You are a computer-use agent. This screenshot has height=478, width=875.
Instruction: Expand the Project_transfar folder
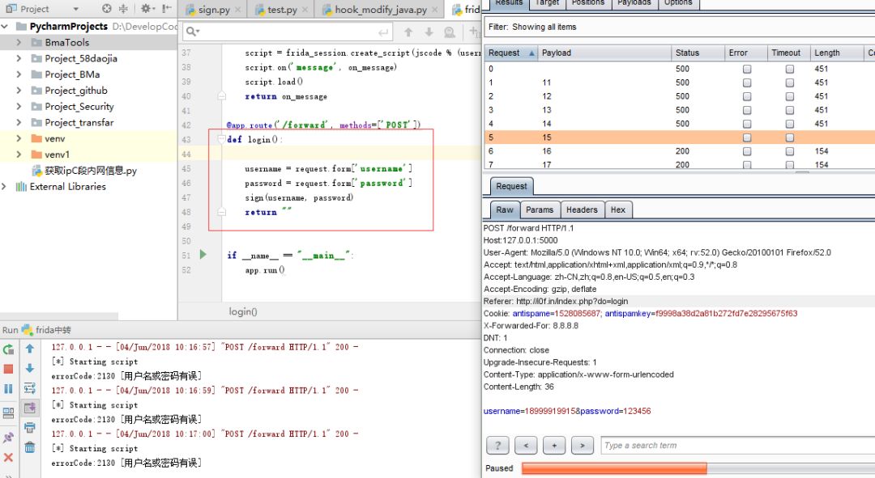[19, 123]
